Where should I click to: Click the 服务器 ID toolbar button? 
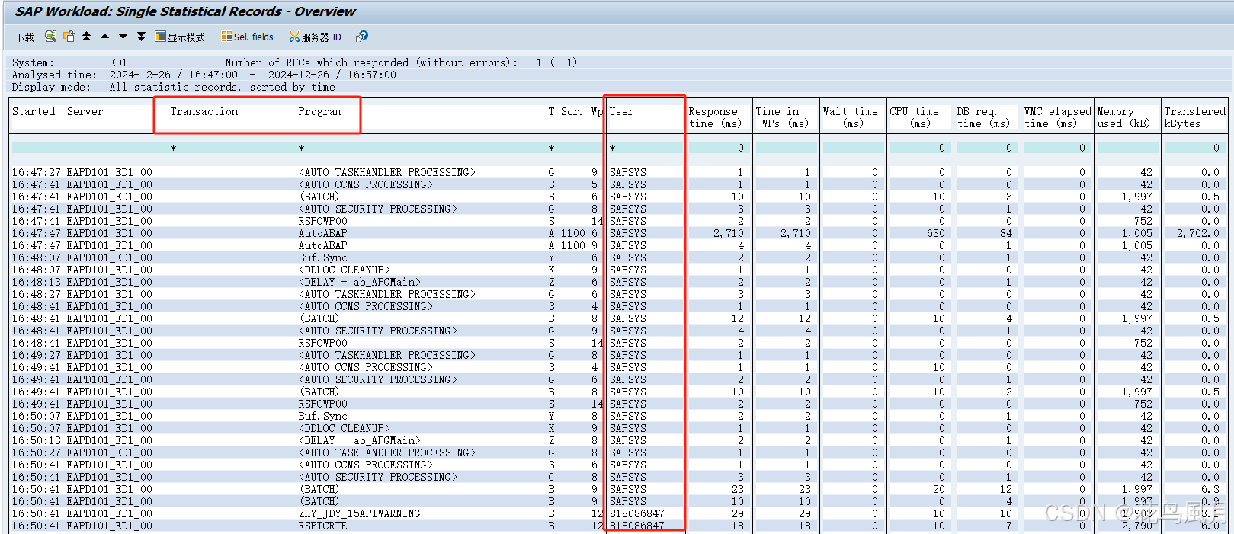pos(315,37)
